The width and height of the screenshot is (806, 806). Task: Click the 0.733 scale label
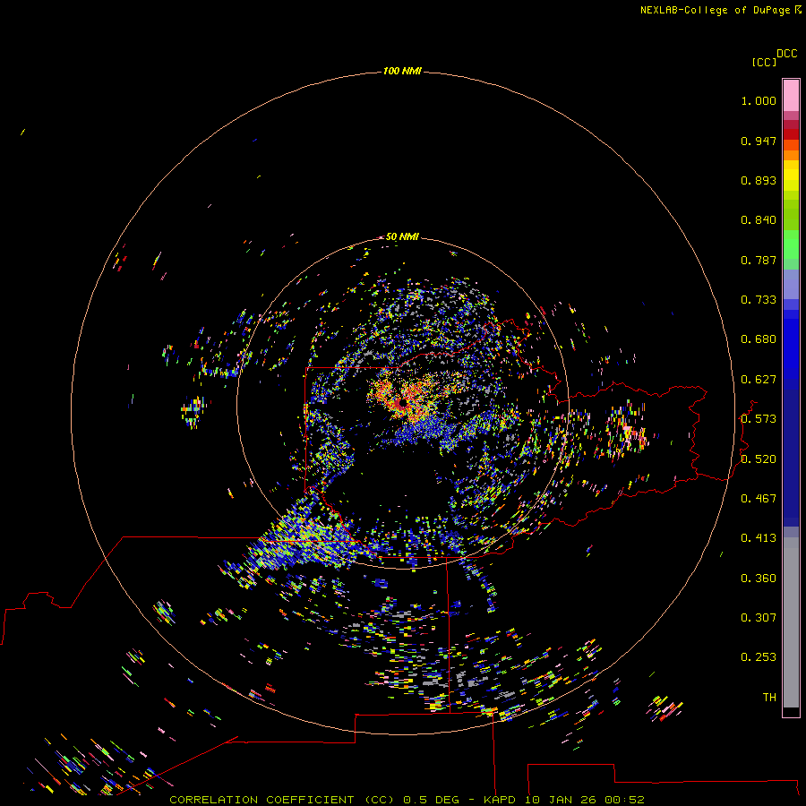pyautogui.click(x=759, y=300)
